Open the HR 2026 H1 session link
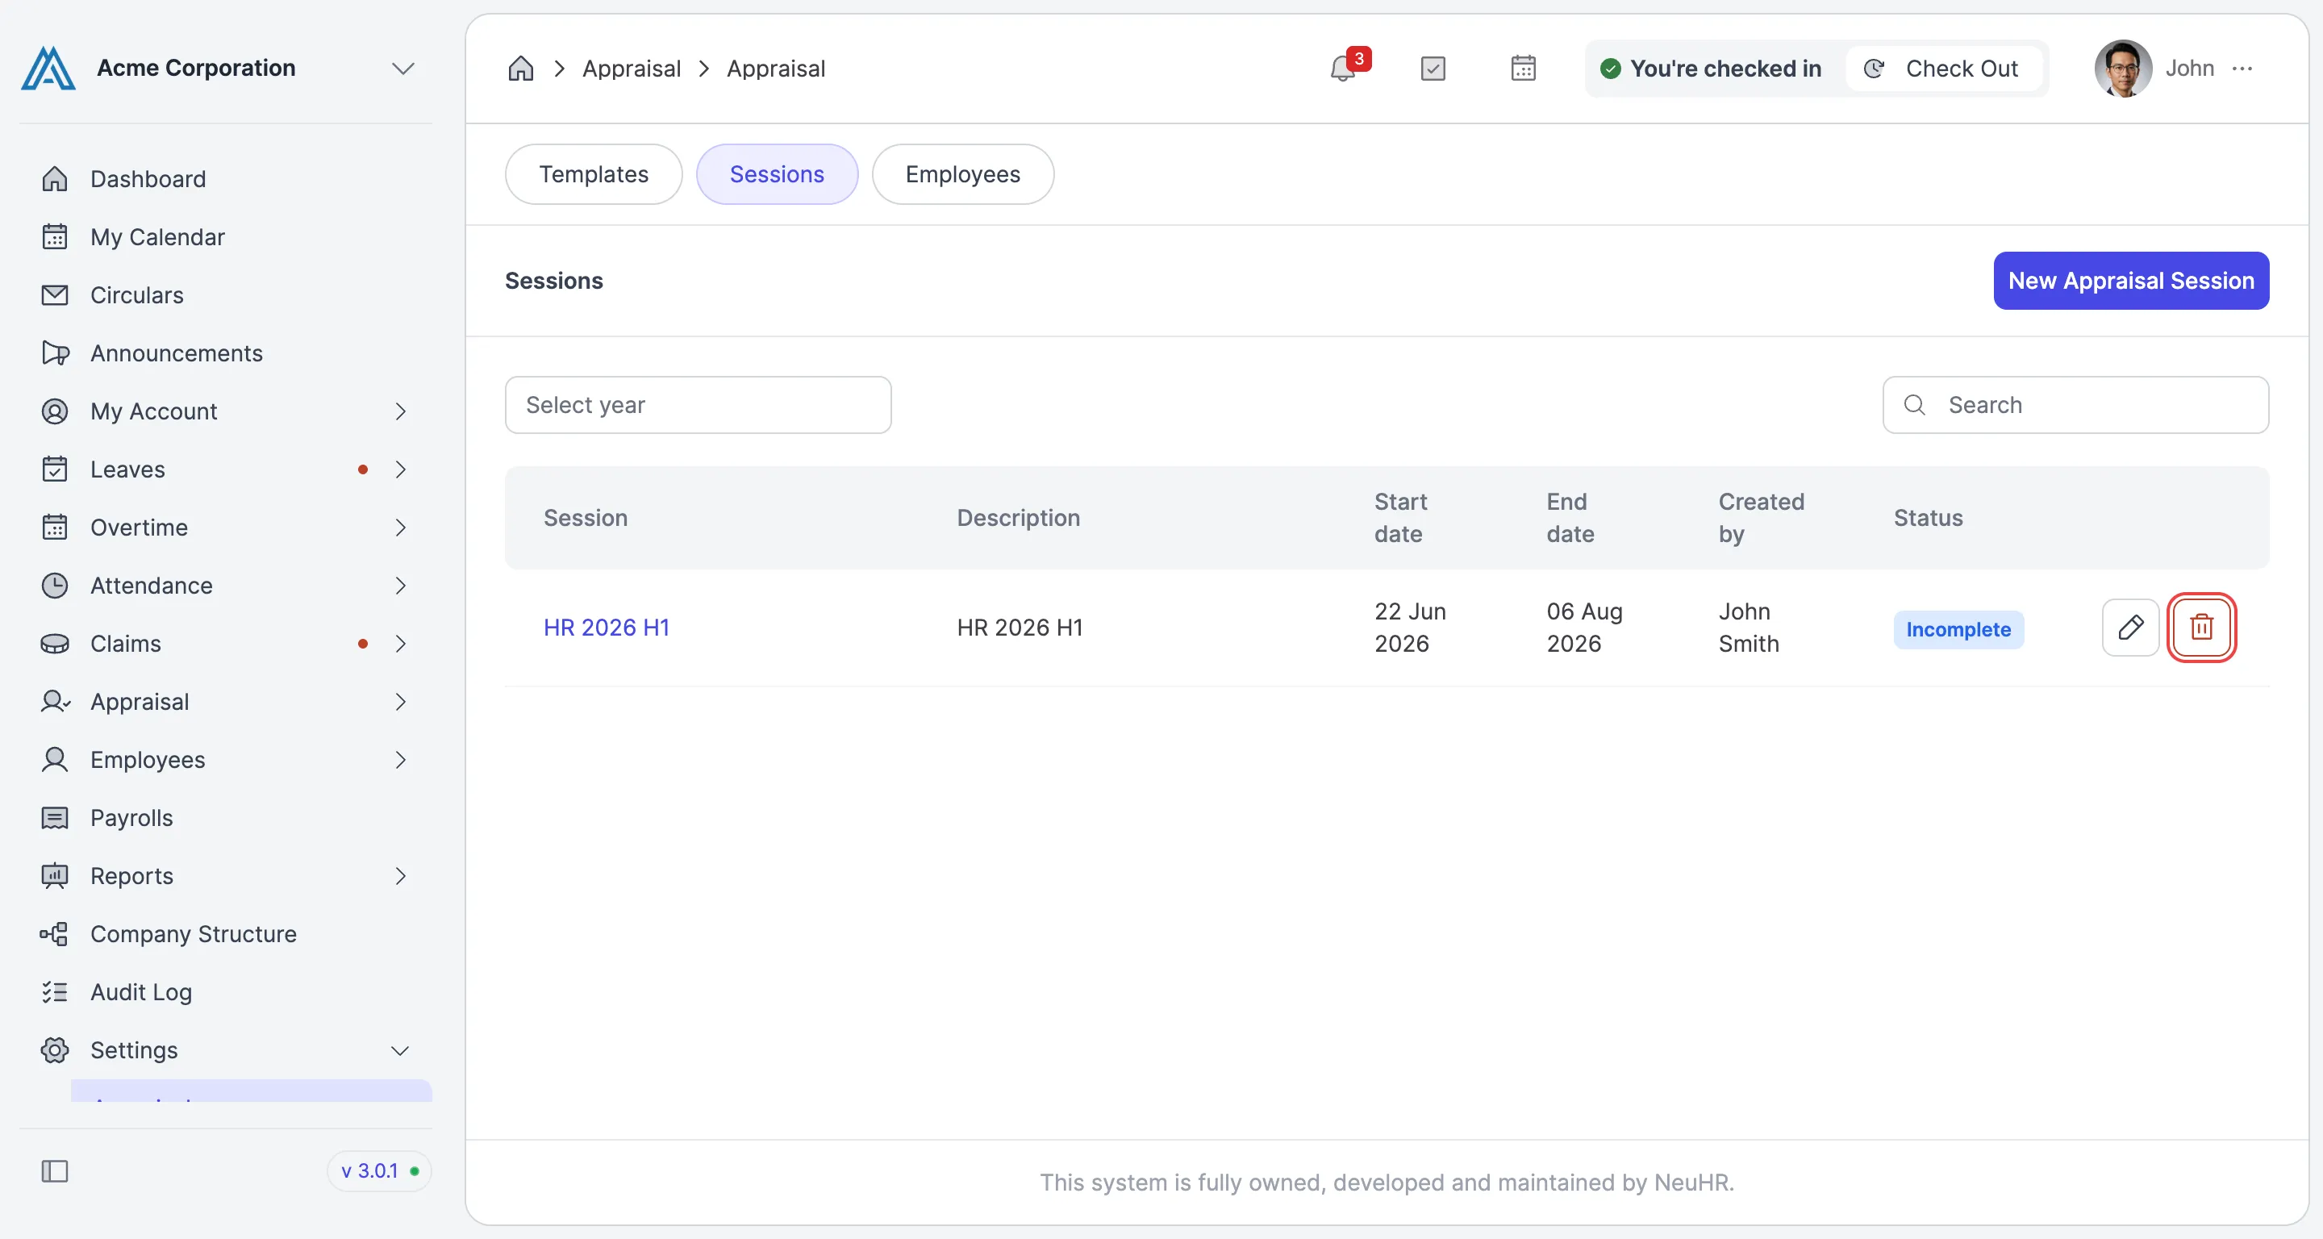 (607, 628)
